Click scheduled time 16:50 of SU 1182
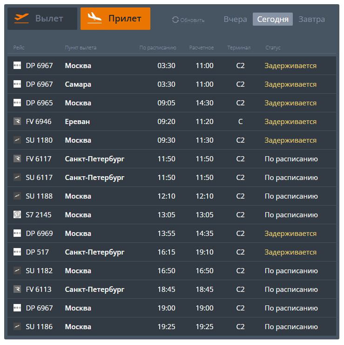The height and width of the screenshot is (345, 344). [166, 270]
